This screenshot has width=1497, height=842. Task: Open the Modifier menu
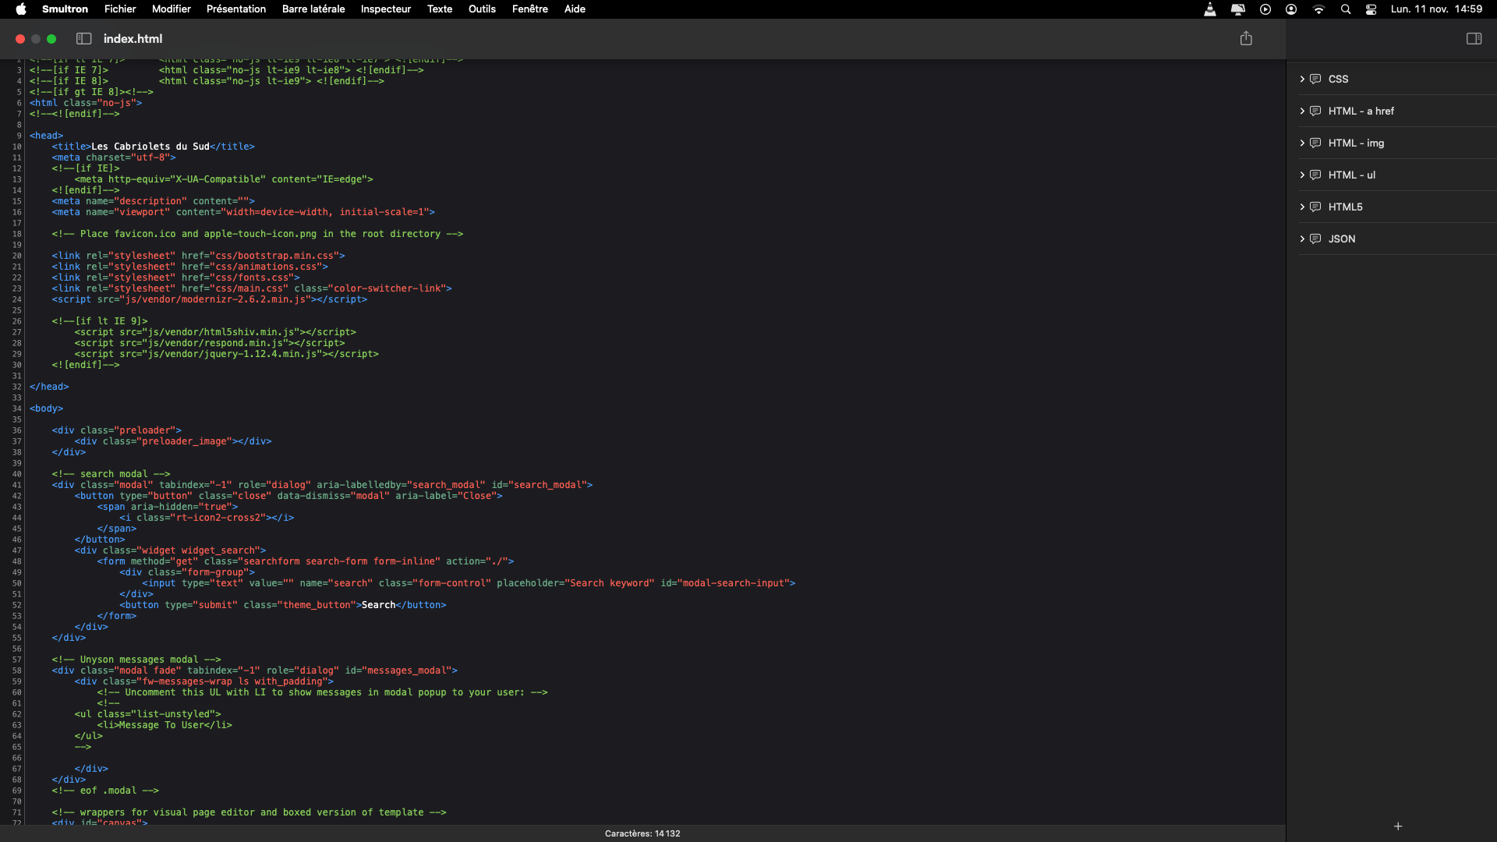(x=172, y=9)
